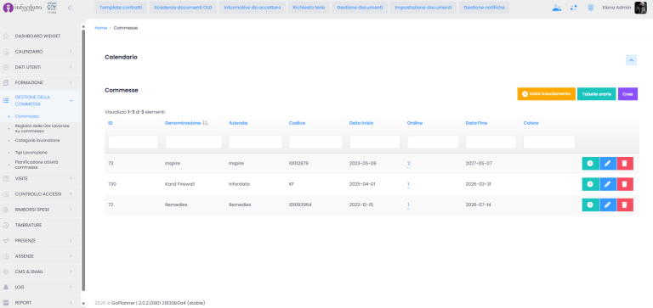Click Ordine value 2 in Inspire row
Image resolution: width=653 pixels, height=308 pixels.
tap(409, 164)
